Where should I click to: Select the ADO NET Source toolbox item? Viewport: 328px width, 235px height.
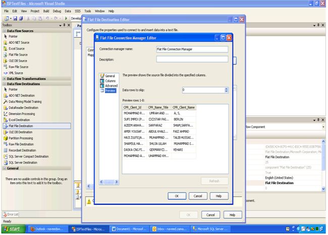click(x=19, y=42)
